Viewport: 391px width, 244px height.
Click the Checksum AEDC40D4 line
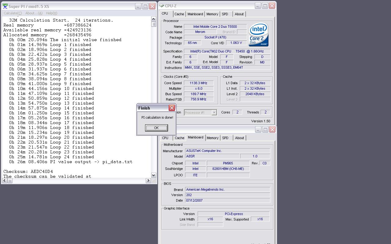(x=28, y=171)
